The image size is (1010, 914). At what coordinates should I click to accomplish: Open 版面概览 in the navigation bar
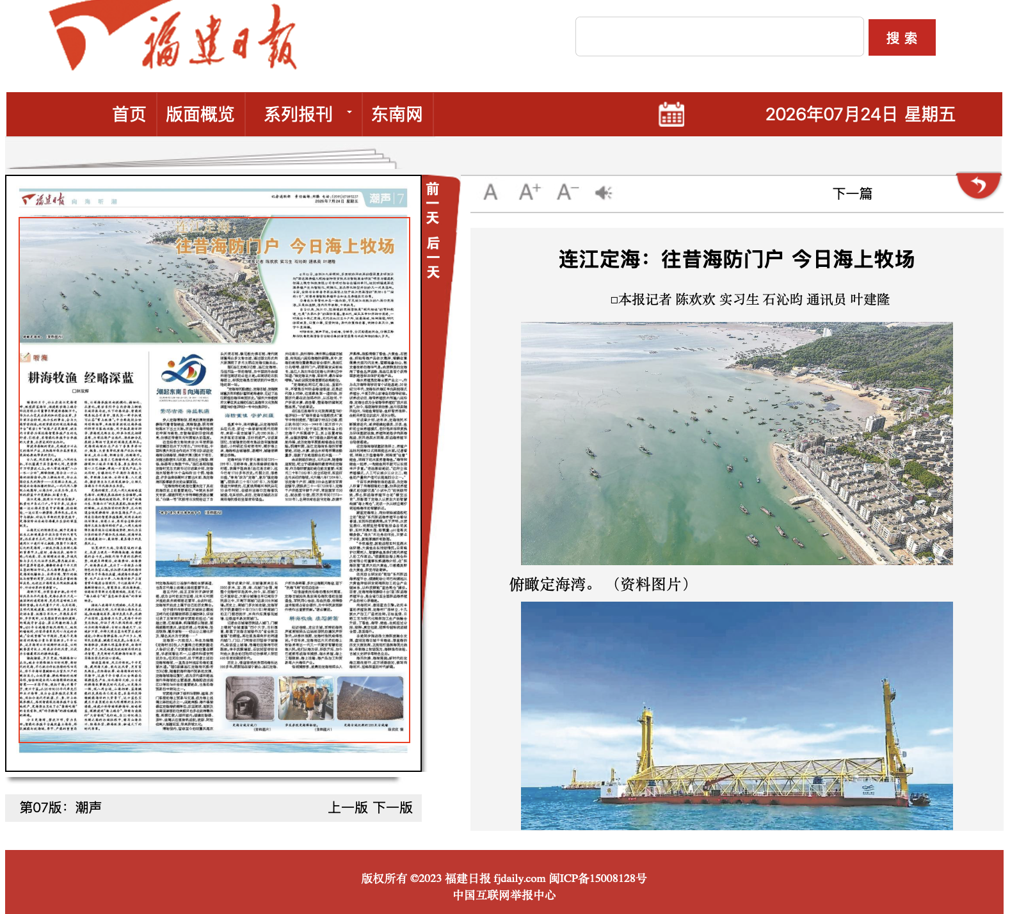[x=200, y=115]
